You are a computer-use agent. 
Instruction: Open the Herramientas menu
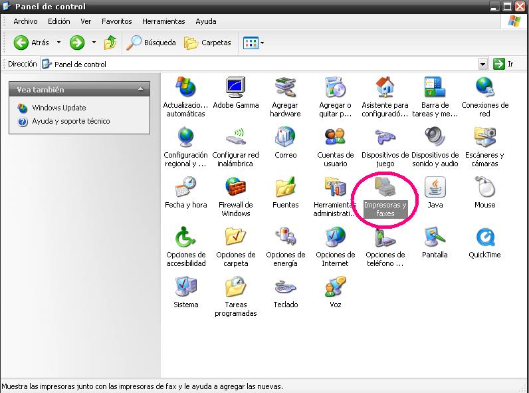[x=163, y=21]
